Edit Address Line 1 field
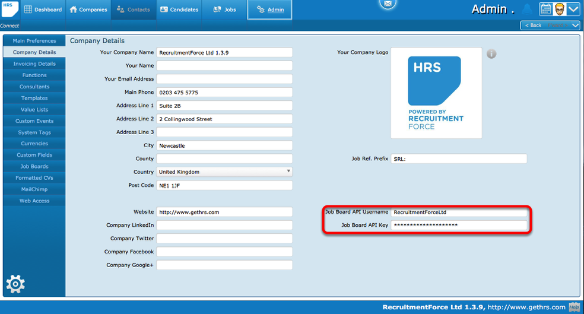 [224, 106]
